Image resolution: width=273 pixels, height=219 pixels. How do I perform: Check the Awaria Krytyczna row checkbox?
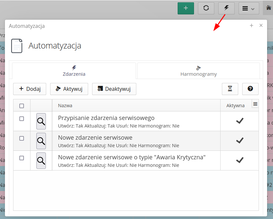click(x=22, y=158)
